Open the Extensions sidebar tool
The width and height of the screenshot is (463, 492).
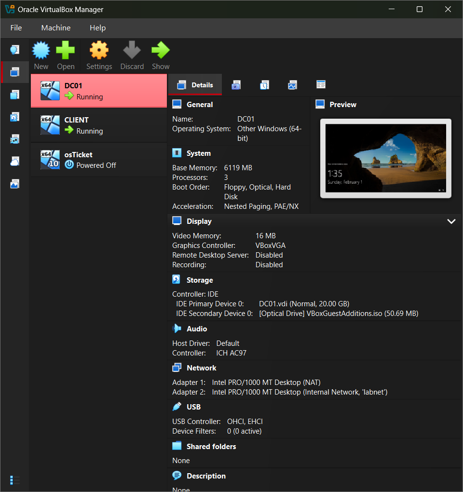coord(15,95)
